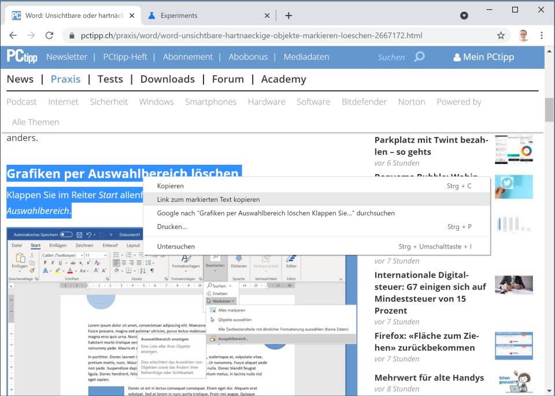Click the heading Grafiken per Auswahlbereich löschen

pyautogui.click(x=123, y=173)
